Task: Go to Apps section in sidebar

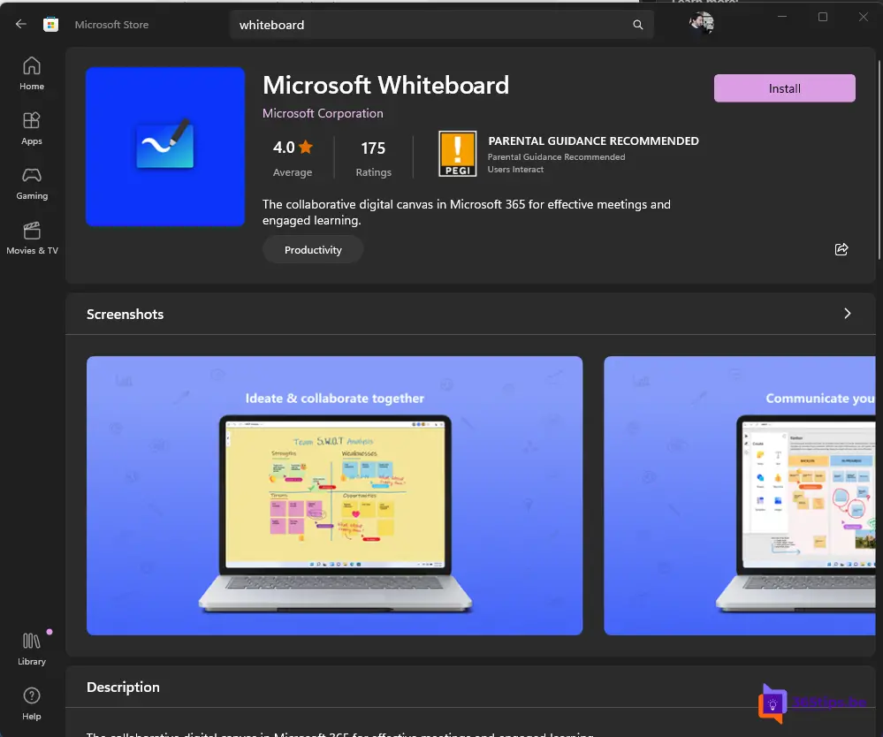Action: 32,128
